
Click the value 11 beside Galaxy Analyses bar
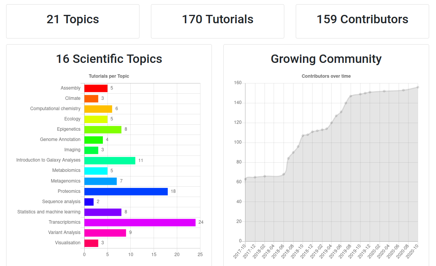coord(140,160)
